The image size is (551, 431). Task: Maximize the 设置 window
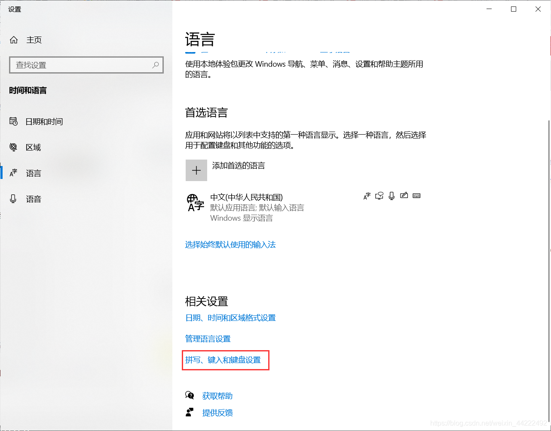pyautogui.click(x=514, y=9)
